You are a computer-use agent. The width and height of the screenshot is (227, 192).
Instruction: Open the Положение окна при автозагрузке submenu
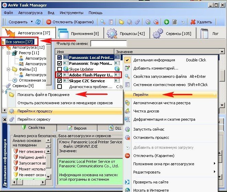[x=170, y=164]
